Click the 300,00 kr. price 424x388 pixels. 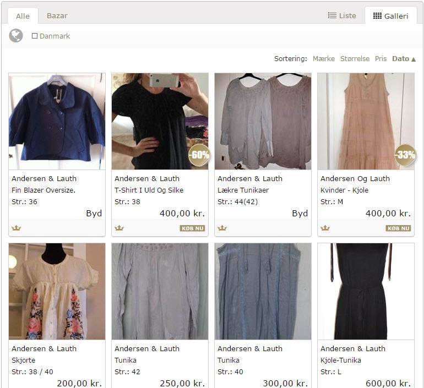[x=286, y=383]
